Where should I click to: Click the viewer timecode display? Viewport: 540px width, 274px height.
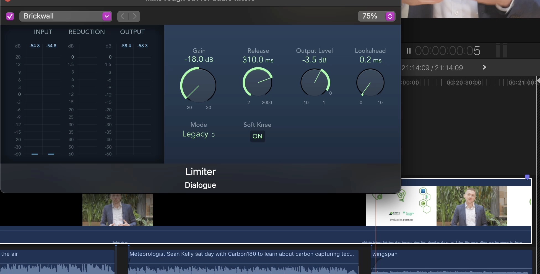point(447,51)
